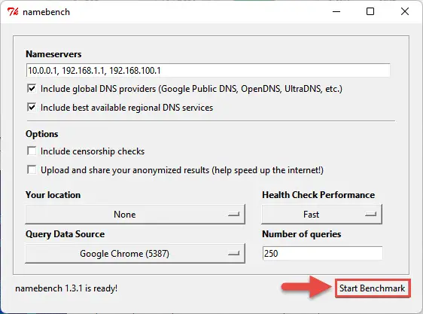Image resolution: width=423 pixels, height=314 pixels.
Task: Maximize the namebench window
Action: 370,11
